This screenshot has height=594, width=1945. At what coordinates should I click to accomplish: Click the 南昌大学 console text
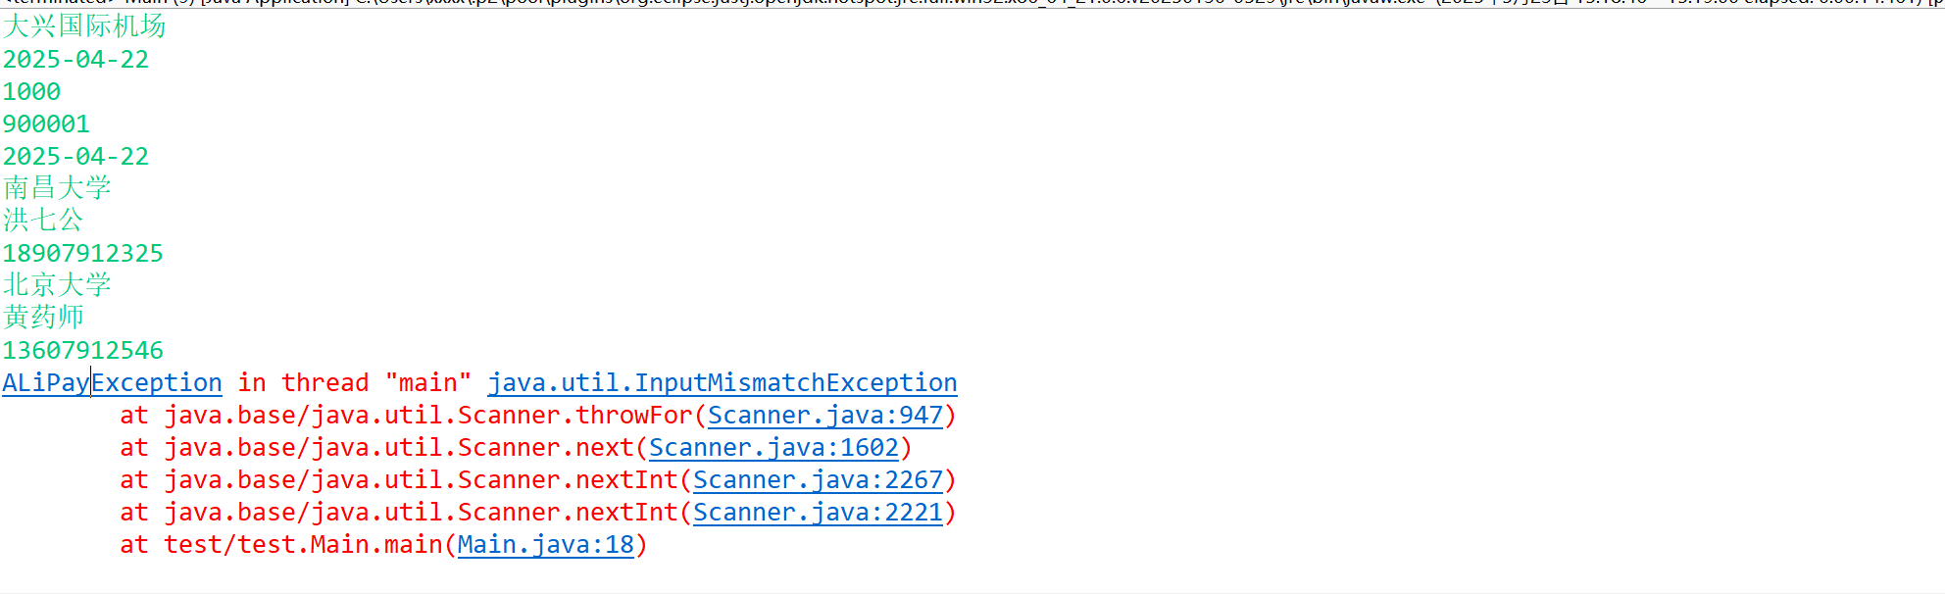pos(57,188)
